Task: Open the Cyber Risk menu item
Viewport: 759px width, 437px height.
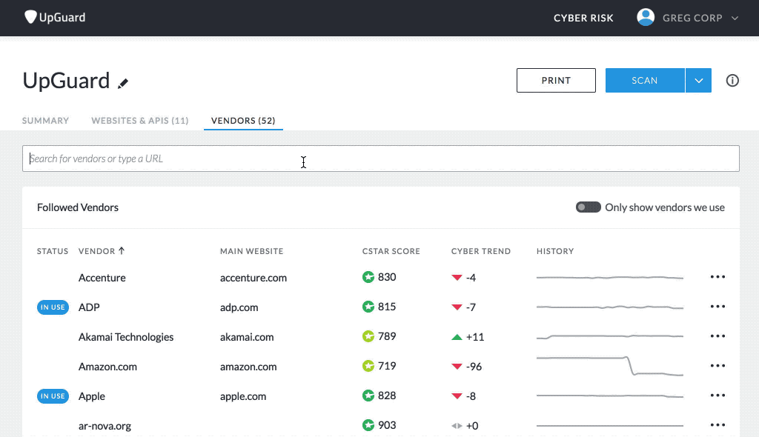Action: click(583, 18)
